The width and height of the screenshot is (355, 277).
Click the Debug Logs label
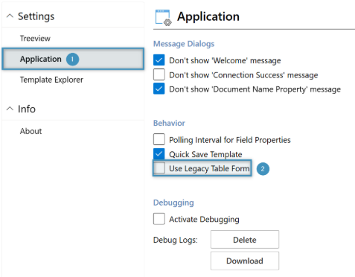pyautogui.click(x=176, y=240)
